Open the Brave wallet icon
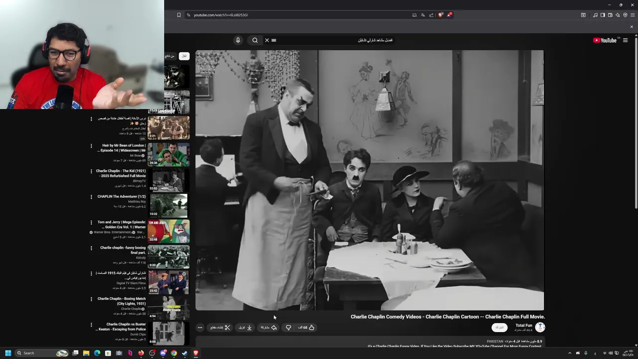 point(610,15)
